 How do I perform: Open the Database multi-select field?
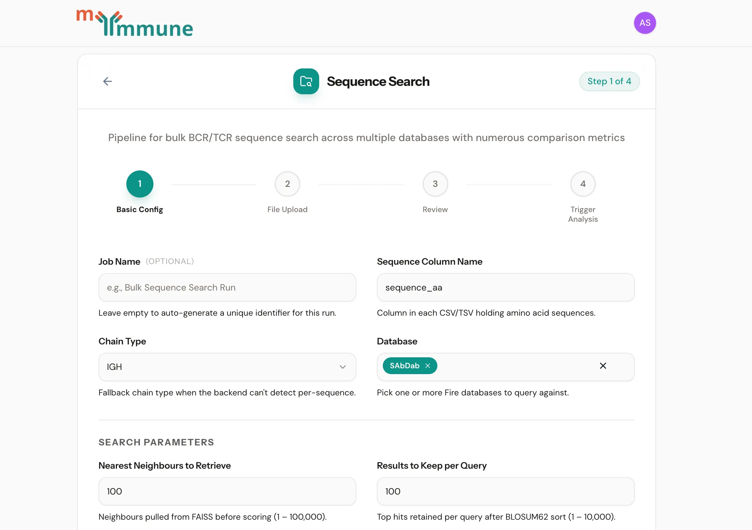(506, 367)
